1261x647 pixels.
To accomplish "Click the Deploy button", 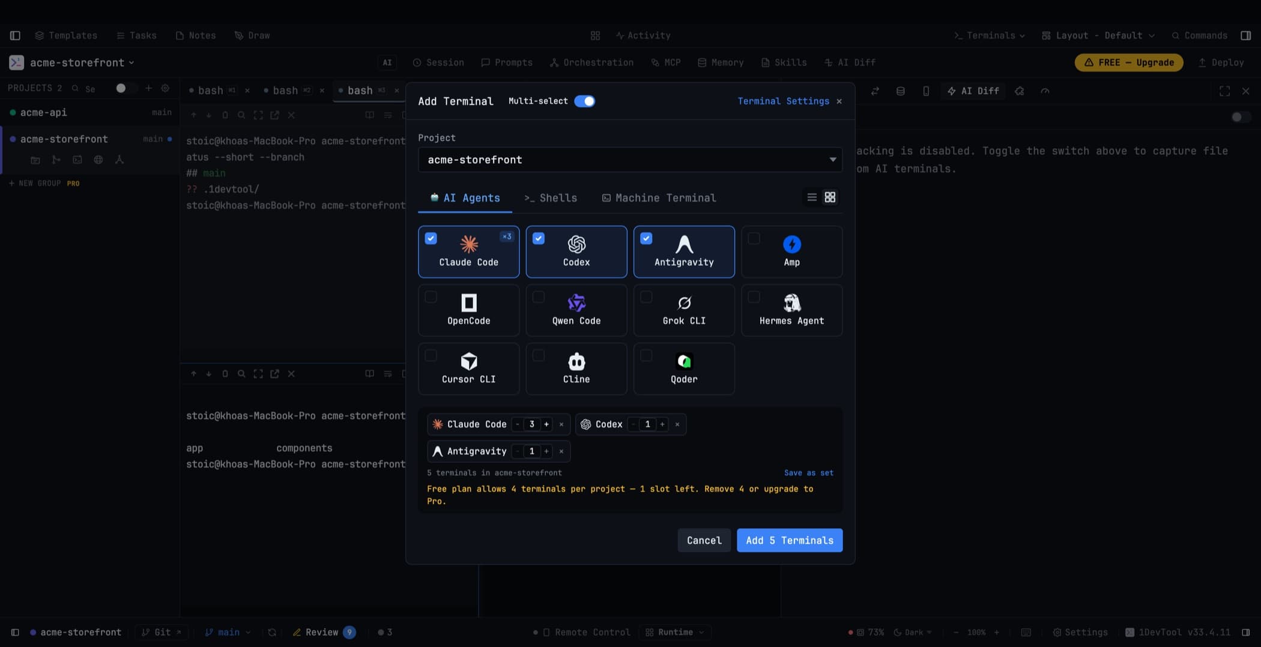I will 1221,62.
